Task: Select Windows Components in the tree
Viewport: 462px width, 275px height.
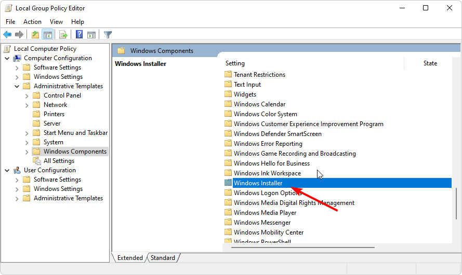Action: click(x=75, y=152)
